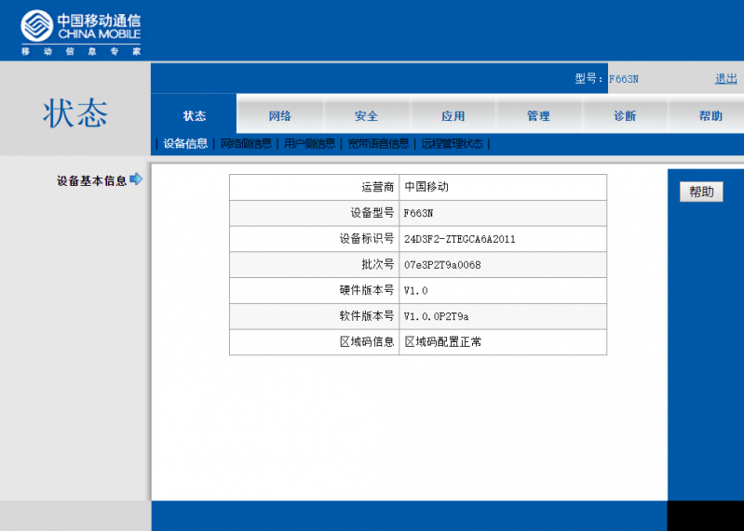Click the 运营商 row label

coord(378,187)
